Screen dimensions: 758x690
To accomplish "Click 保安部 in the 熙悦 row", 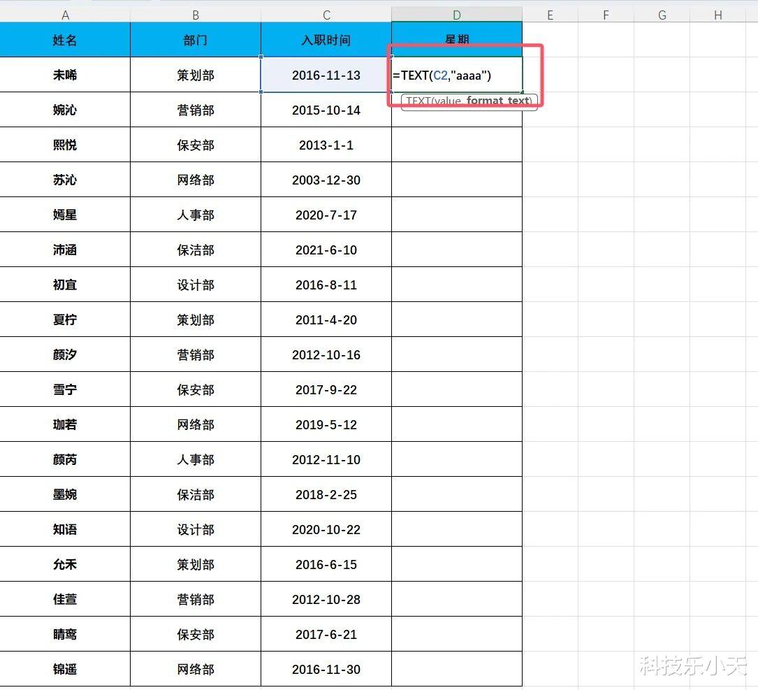I will [196, 145].
